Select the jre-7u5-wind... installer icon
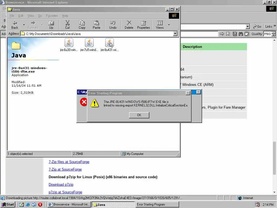The image size is (277, 208). click(89, 45)
